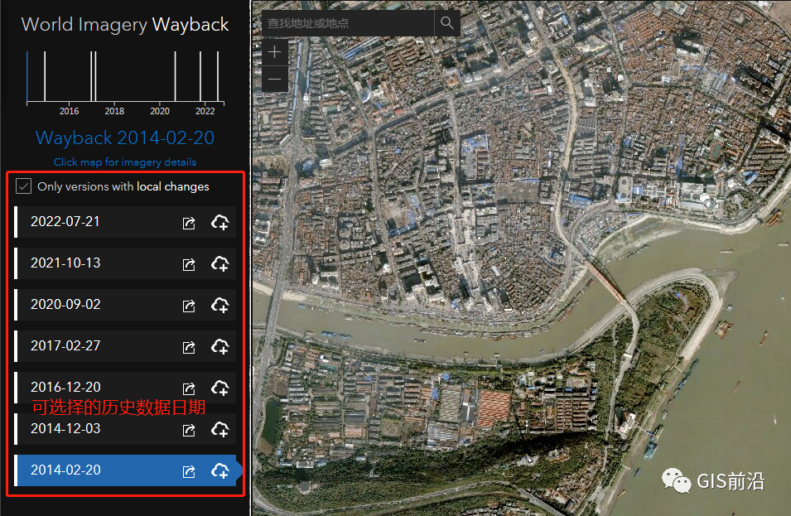The width and height of the screenshot is (791, 516).
Task: Click the search magnifier icon
Action: (x=447, y=23)
